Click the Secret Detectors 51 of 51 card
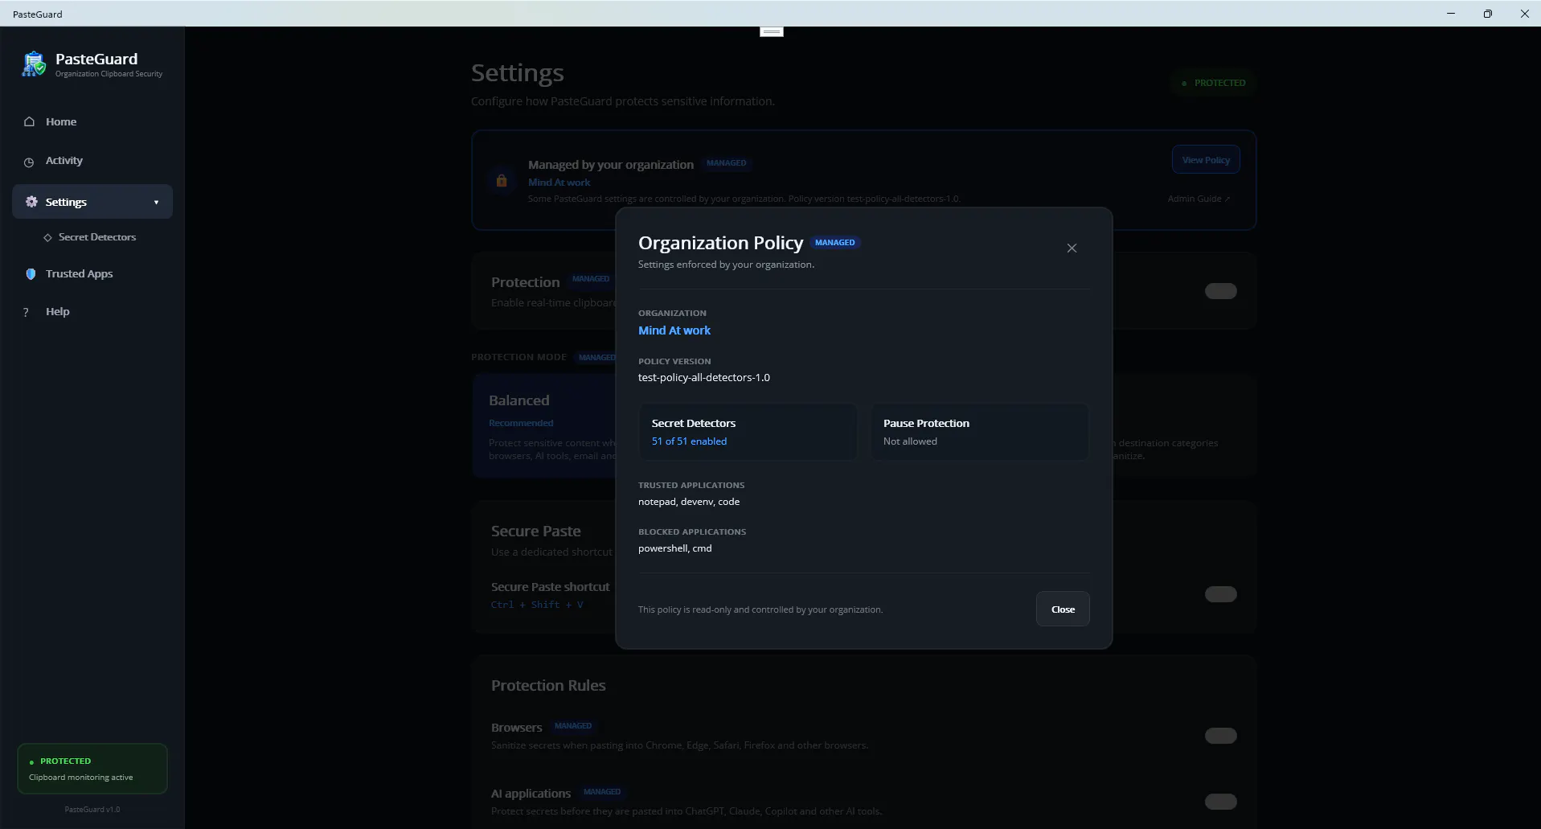 (748, 432)
